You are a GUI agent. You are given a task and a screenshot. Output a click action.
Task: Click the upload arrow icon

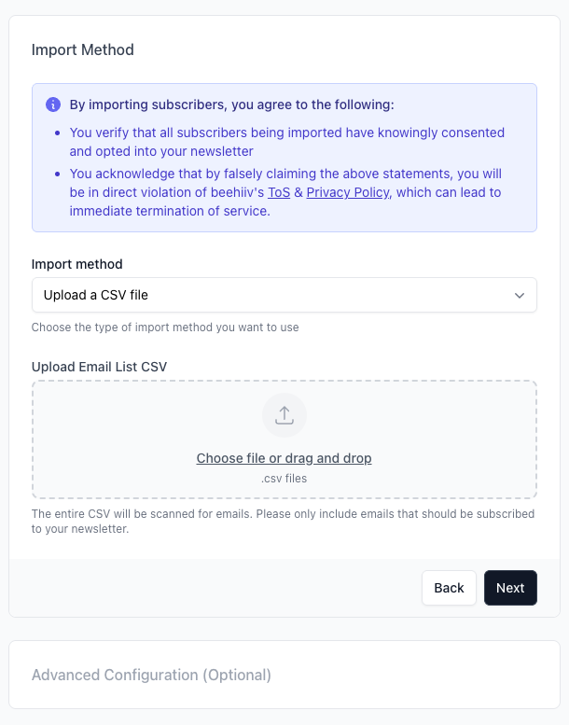coord(284,415)
